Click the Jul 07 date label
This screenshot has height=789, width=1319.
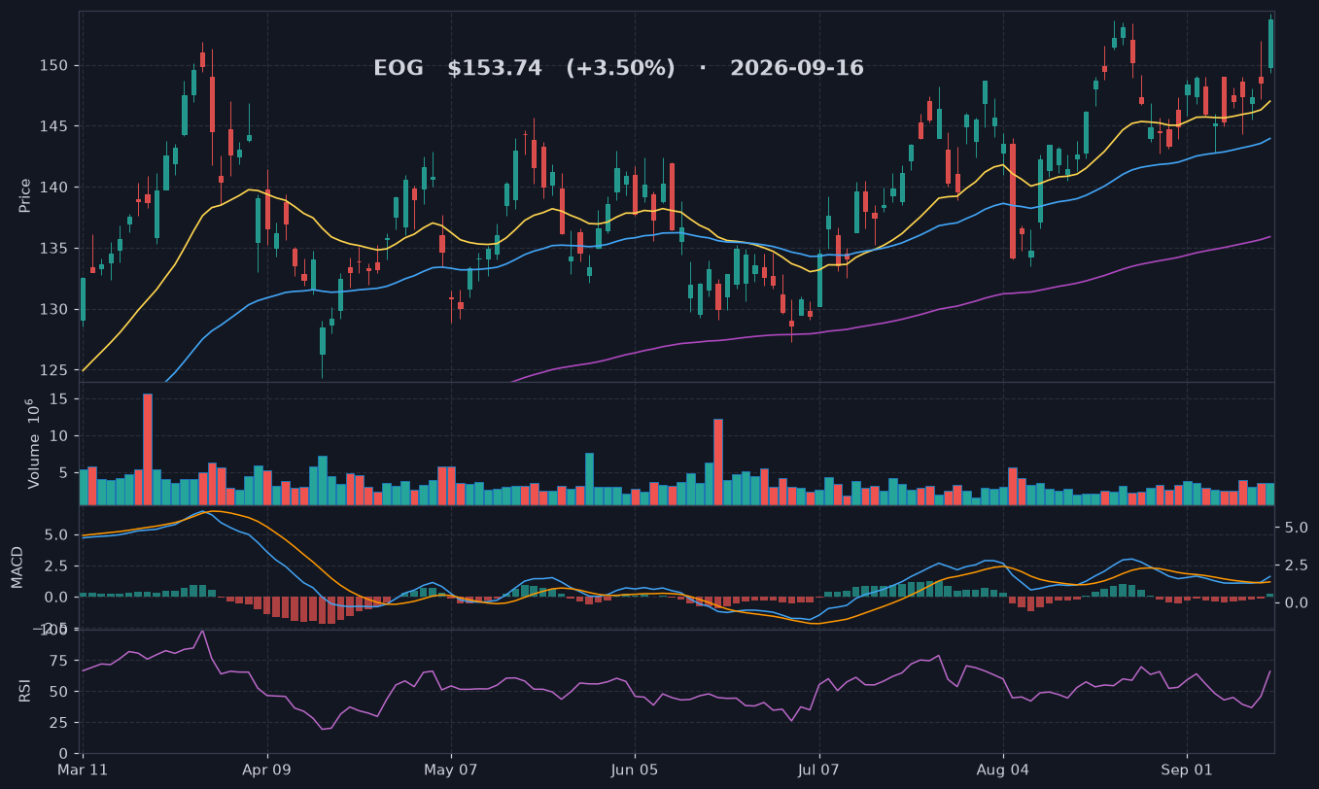[x=818, y=771]
